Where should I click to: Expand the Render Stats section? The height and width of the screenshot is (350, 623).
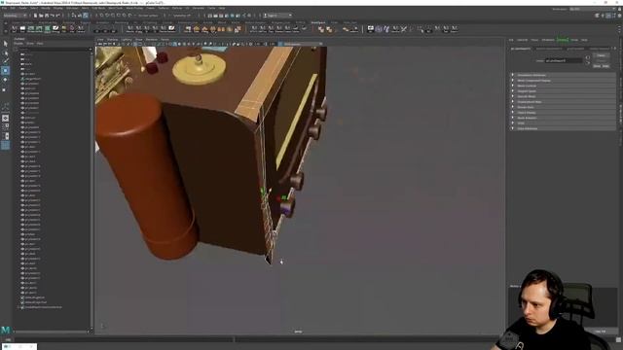[563, 107]
